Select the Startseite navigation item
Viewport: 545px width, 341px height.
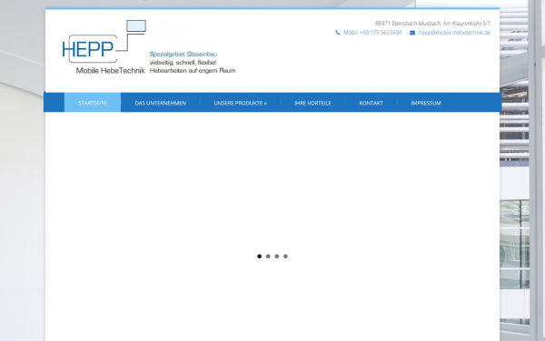[93, 103]
